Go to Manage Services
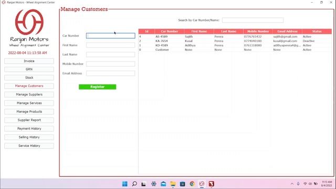 [x=29, y=103]
